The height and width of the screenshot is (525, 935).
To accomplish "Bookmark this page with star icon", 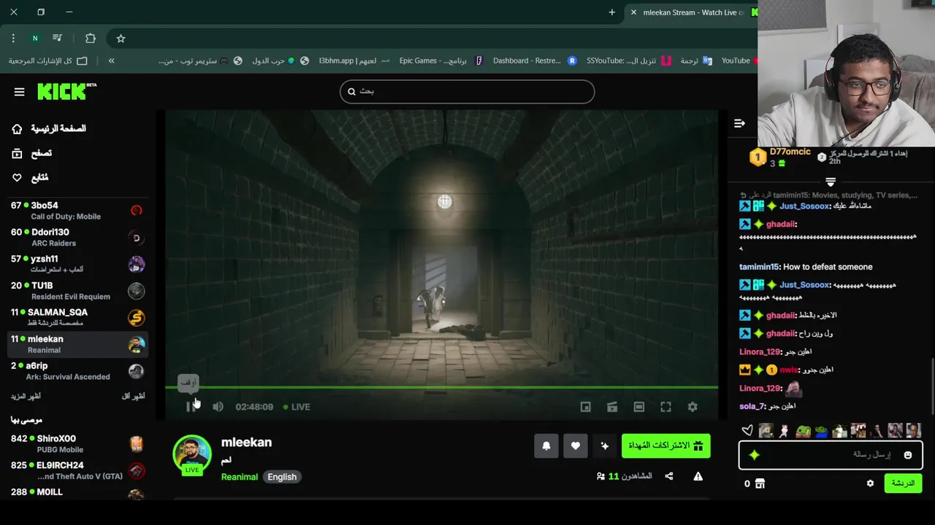I will [x=121, y=38].
